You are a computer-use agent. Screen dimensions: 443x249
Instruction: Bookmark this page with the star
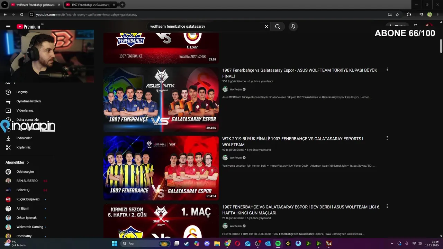(x=397, y=15)
